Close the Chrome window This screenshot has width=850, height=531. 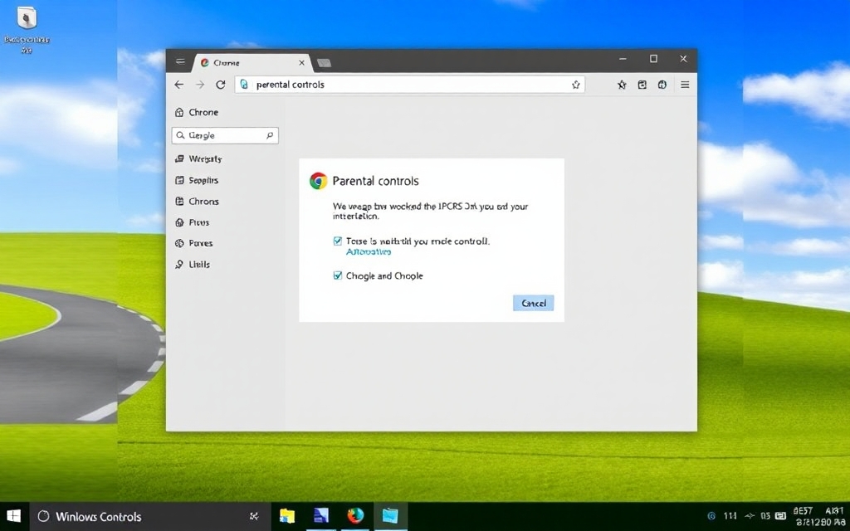pos(684,59)
